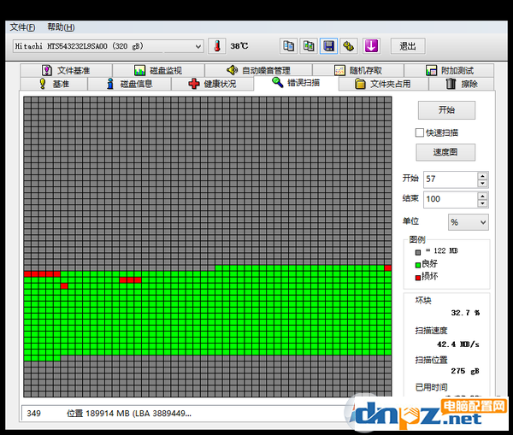Click the 38℃ temperature reading
The image size is (513, 435).
click(239, 46)
